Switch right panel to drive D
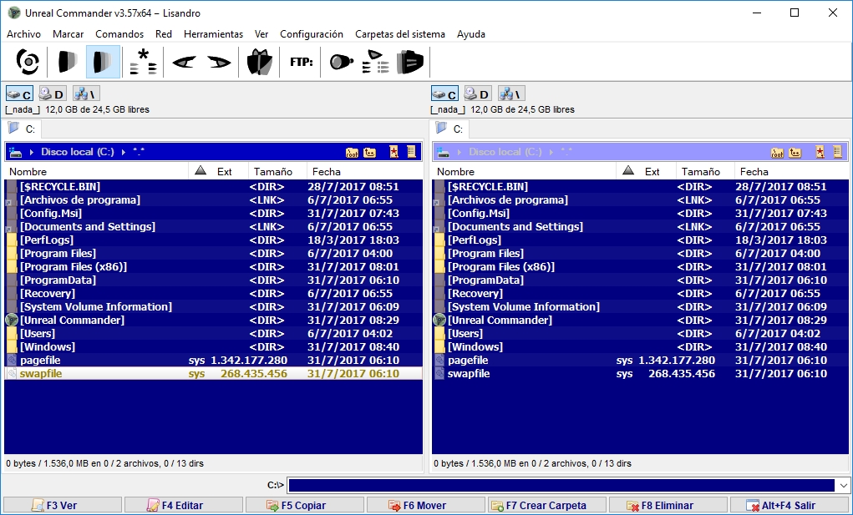This screenshot has height=515, width=853. pos(478,93)
